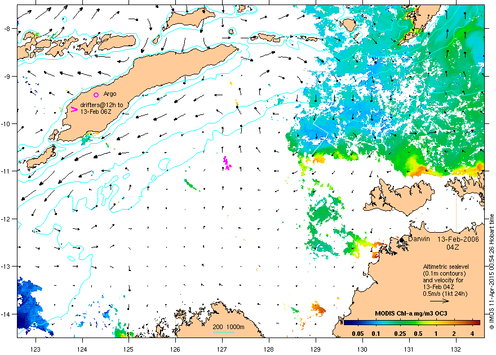Click latitude axis label -14
This screenshot has height=355, width=496.
click(6, 314)
